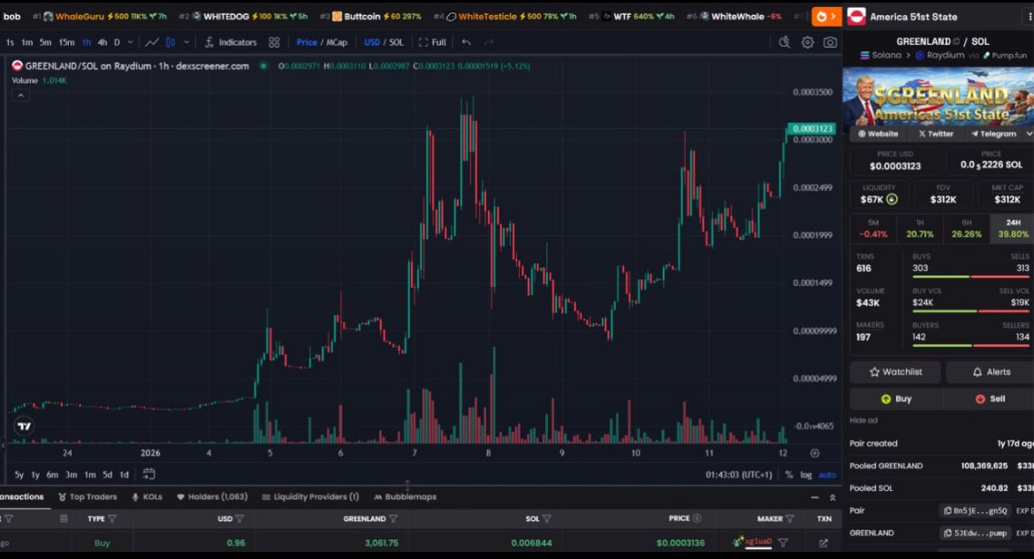Open the quick search icon in the chart toolbar

coord(784,42)
